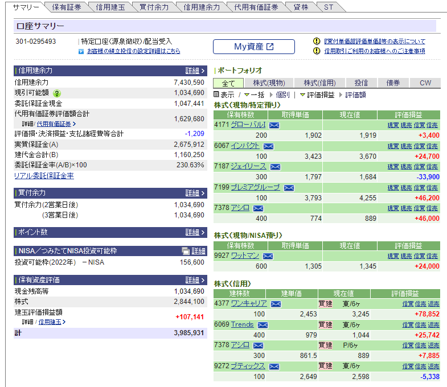447x387 pixels.
Task: Open stock link ワットマン
Action: pos(245,256)
